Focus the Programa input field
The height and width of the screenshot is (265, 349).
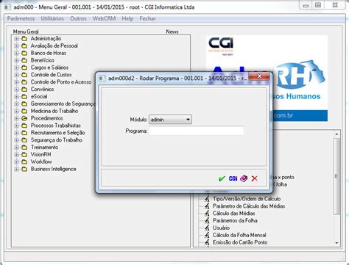tap(197, 131)
